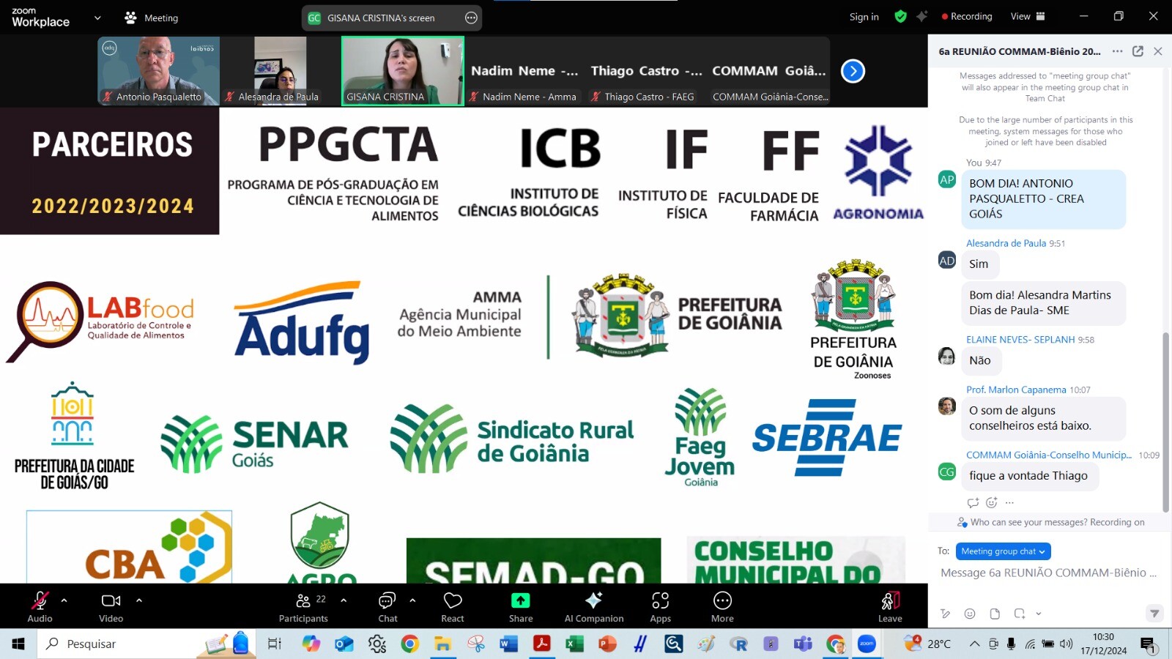Expand screenshot options arrow in composer
1172x659 pixels.
[x=1038, y=614]
